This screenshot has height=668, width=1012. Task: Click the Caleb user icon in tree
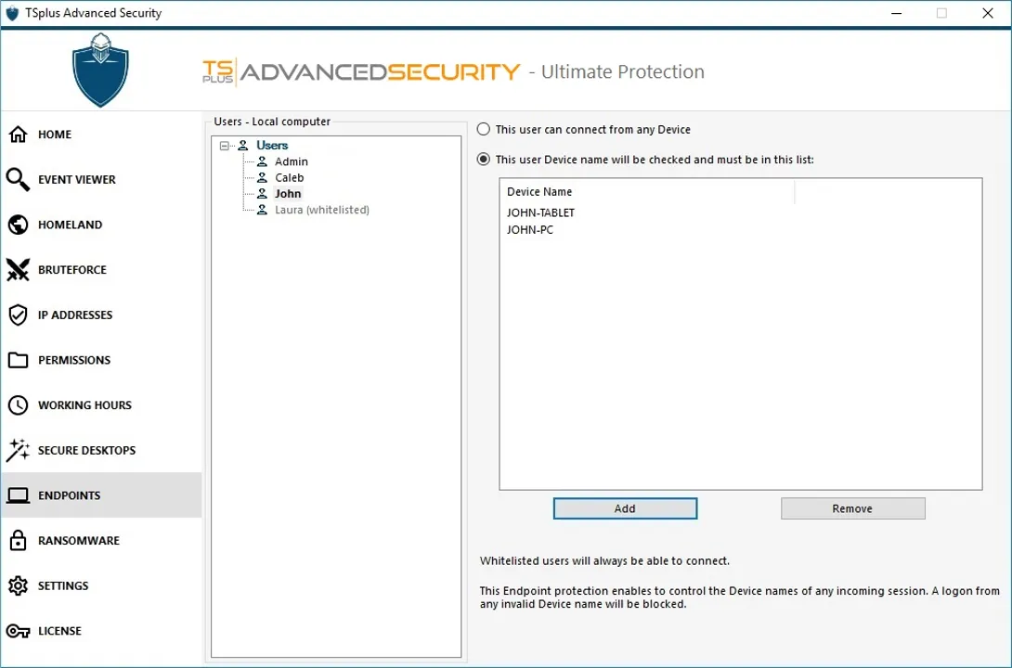click(262, 177)
